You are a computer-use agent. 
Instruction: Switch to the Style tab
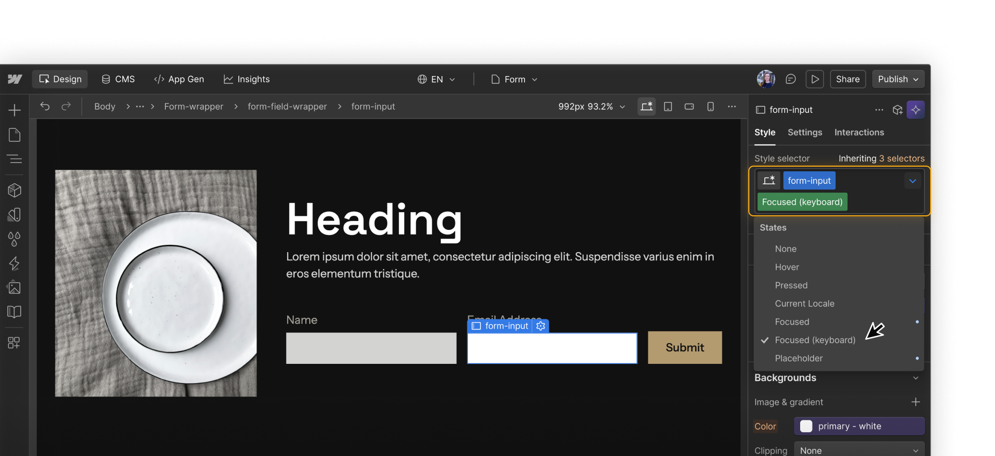765,133
